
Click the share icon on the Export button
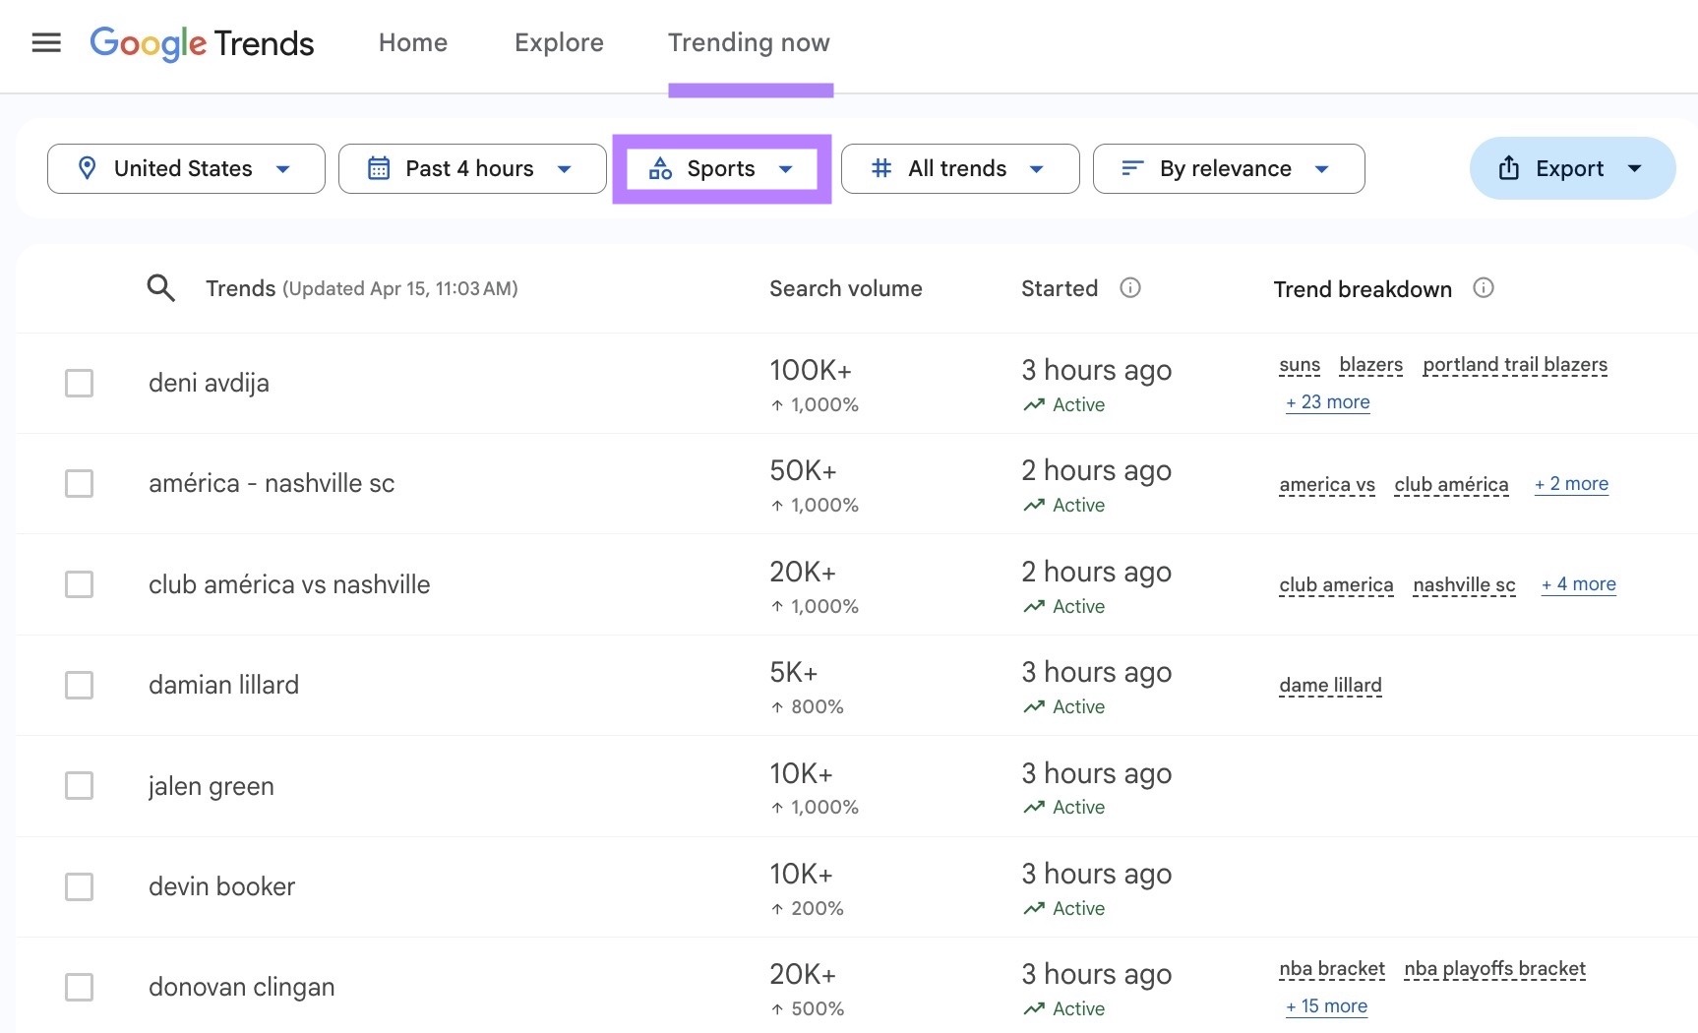point(1508,169)
